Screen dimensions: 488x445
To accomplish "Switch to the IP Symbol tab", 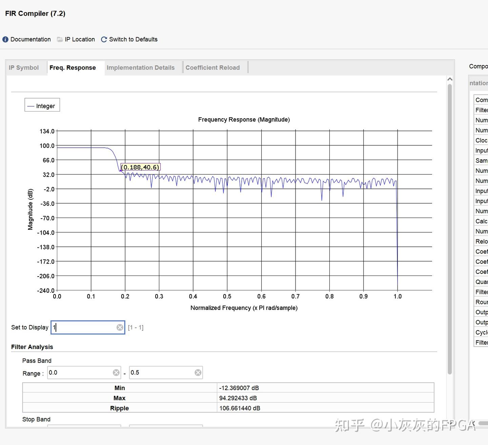I will [24, 67].
